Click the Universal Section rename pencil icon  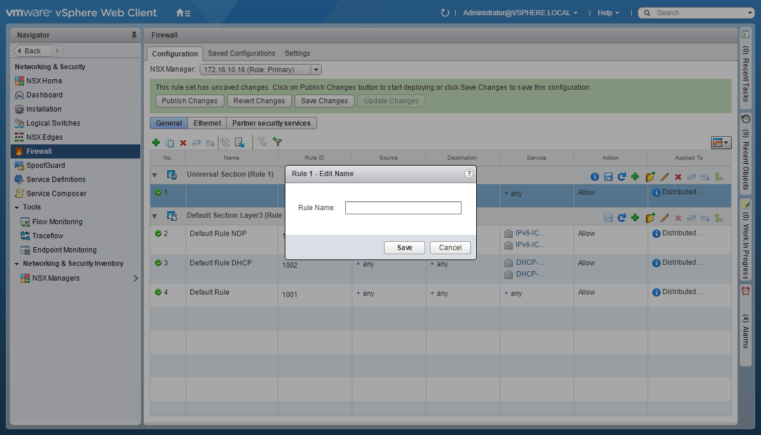[665, 177]
